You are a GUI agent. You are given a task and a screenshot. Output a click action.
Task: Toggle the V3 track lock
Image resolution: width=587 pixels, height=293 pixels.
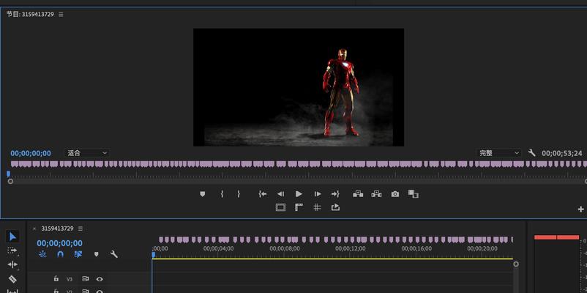tap(56, 279)
